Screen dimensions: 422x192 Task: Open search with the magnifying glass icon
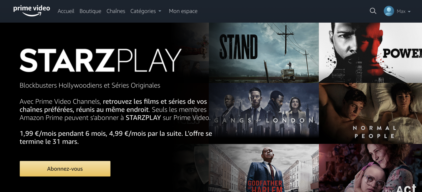(x=373, y=11)
